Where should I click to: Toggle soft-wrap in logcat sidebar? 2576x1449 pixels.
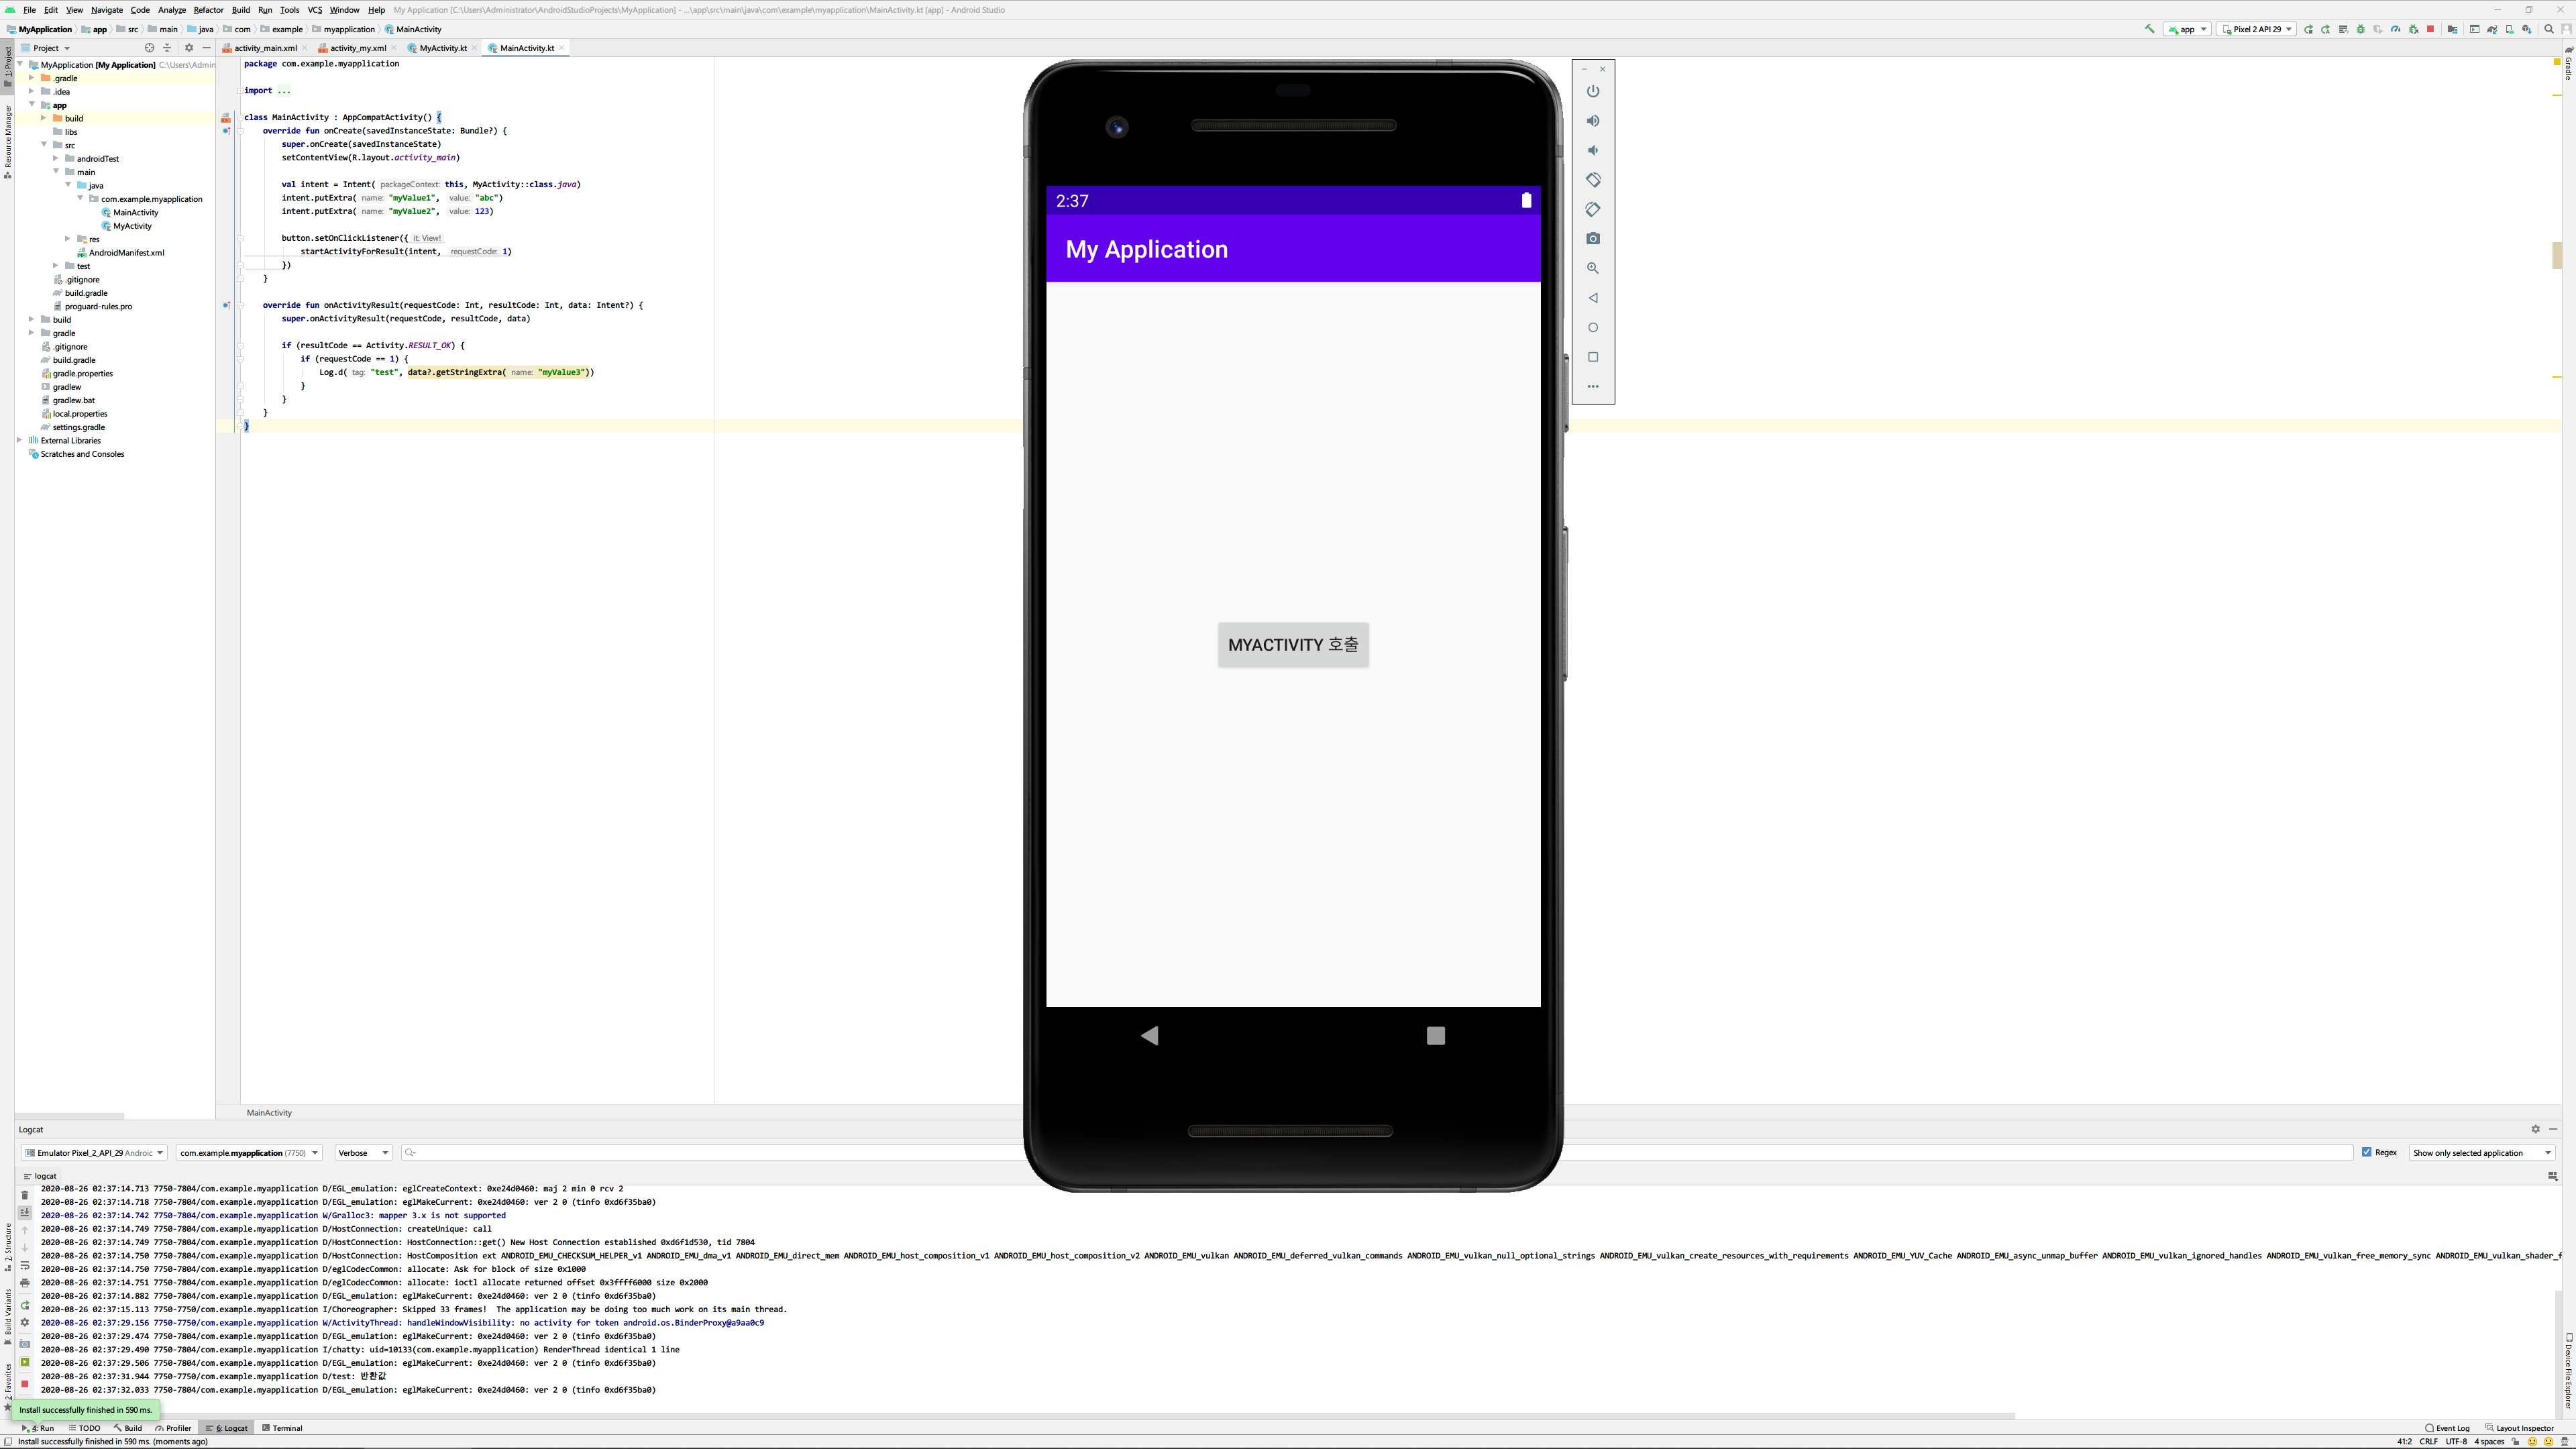click(x=25, y=1266)
